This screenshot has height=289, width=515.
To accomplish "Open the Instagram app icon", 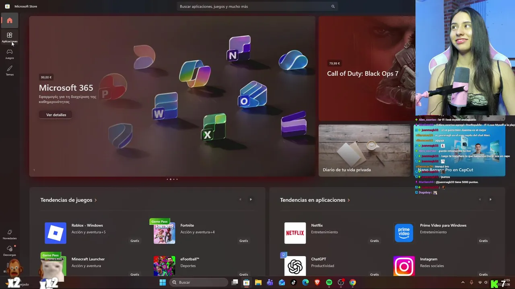I will click(404, 266).
